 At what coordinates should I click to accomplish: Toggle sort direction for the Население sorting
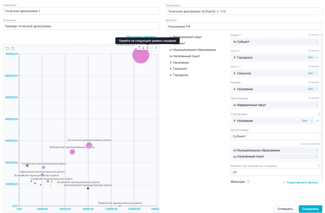(x=317, y=121)
